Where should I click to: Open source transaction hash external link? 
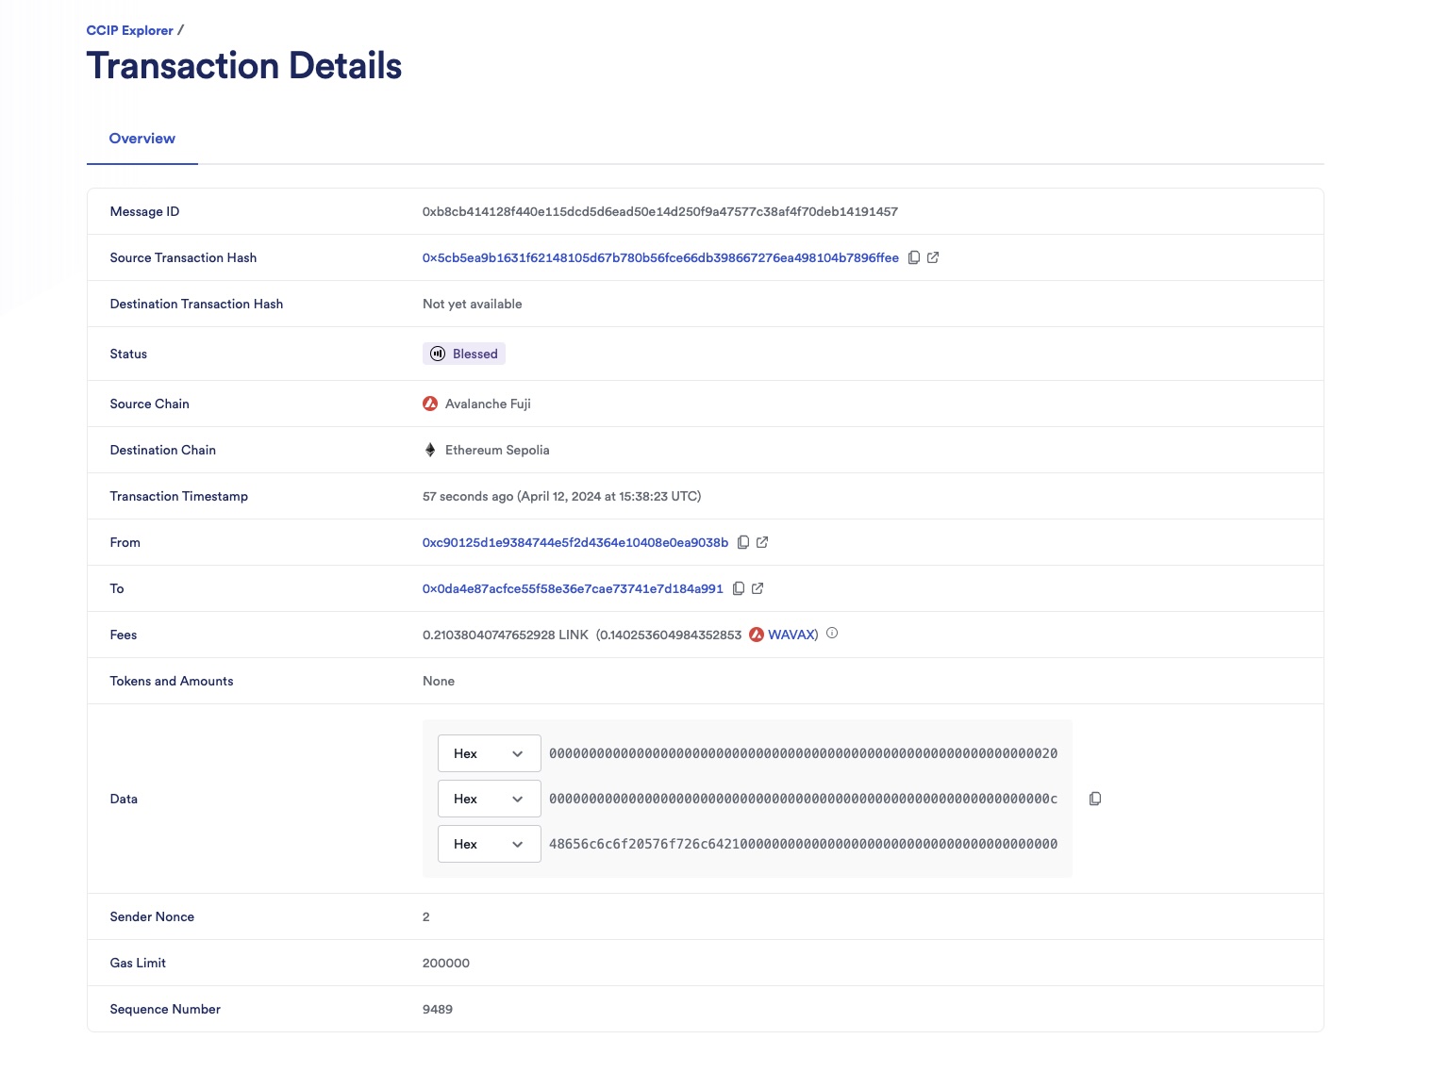(x=933, y=257)
